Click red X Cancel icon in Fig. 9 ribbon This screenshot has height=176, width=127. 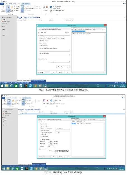[47, 100]
